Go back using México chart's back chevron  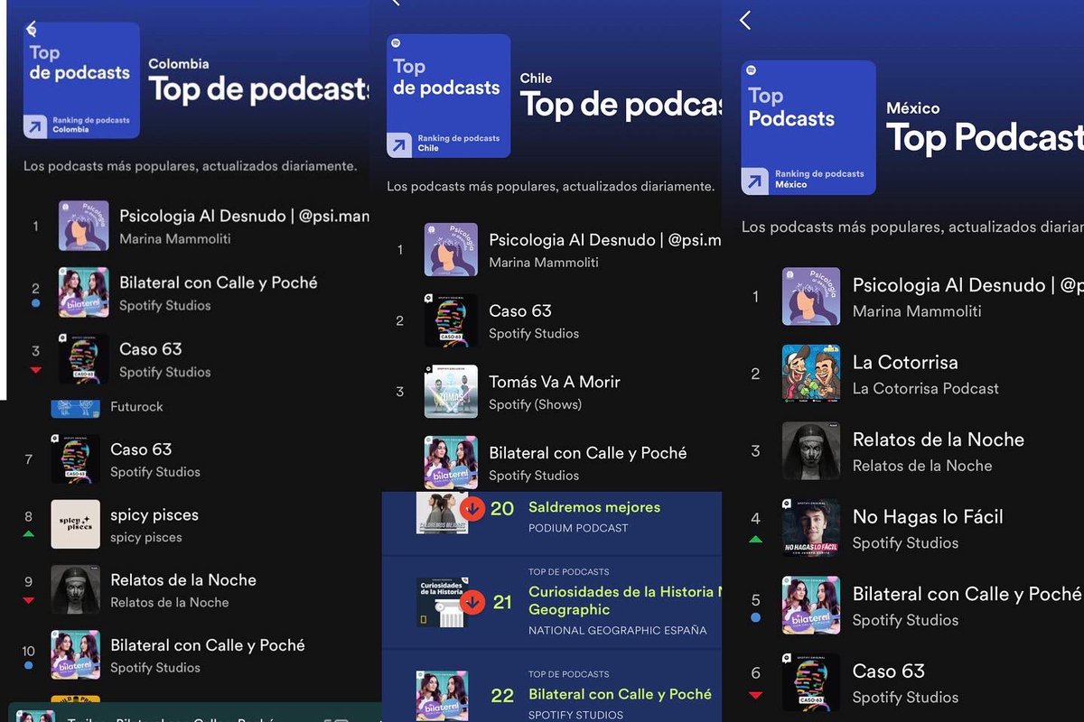745,20
